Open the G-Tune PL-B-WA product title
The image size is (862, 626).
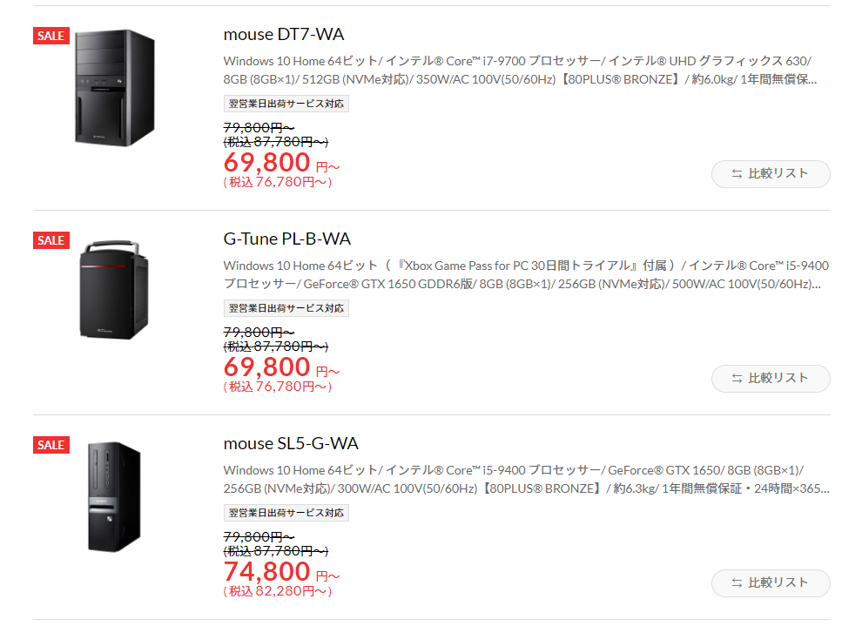coord(287,239)
